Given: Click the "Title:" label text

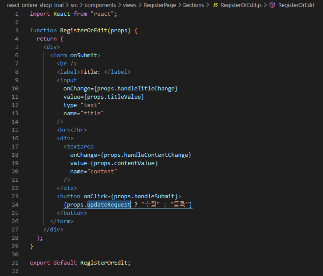Looking at the screenshot, I should pyautogui.click(x=90, y=72).
